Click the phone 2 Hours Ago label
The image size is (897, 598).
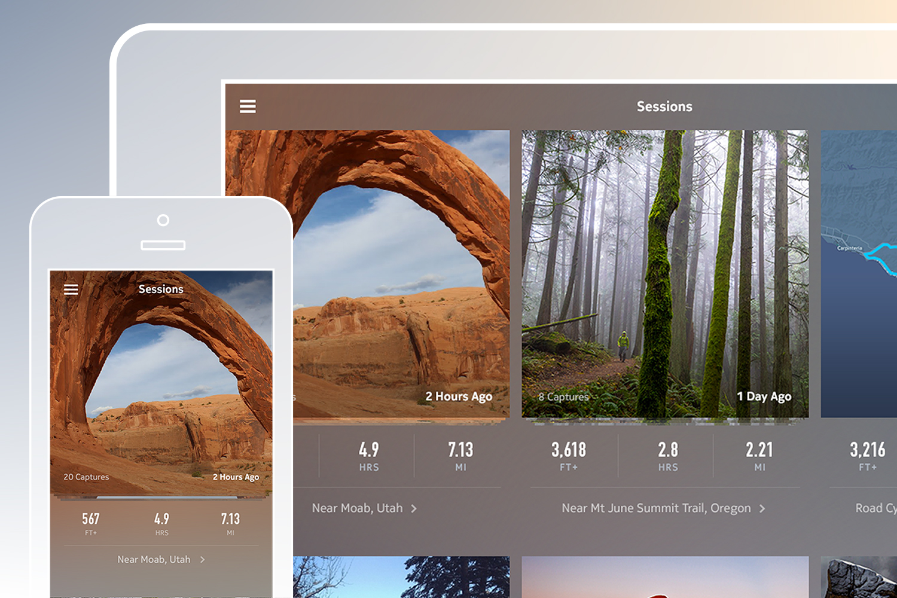236,477
